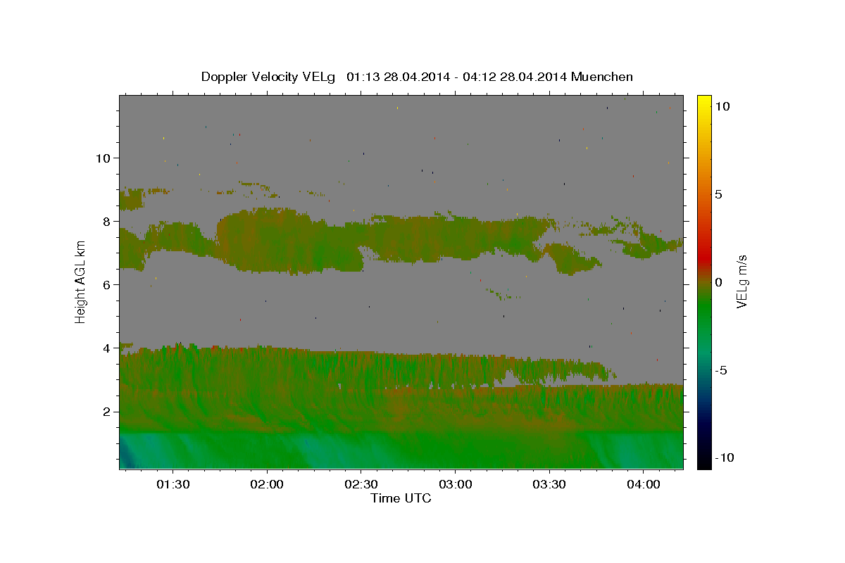Screen dimensions: 845x563
Task: Click the colorbar value -10 at bottom
Action: [x=725, y=457]
